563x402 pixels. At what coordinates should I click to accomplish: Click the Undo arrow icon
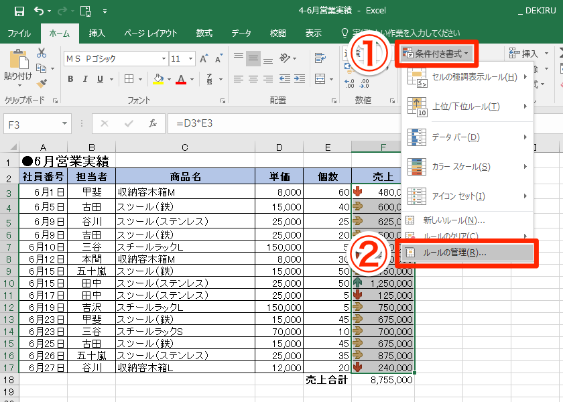39,11
